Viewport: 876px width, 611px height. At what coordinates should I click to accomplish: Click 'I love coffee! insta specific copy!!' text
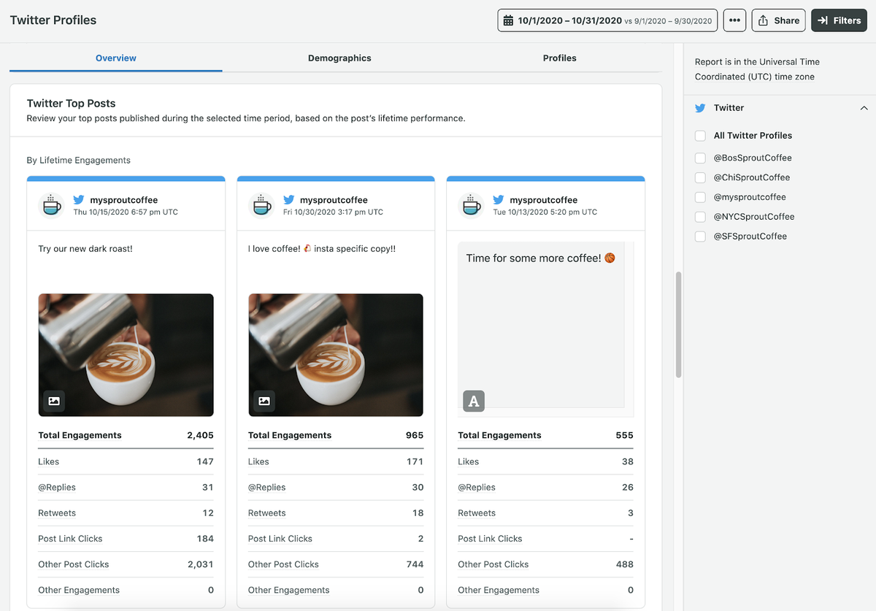click(322, 249)
